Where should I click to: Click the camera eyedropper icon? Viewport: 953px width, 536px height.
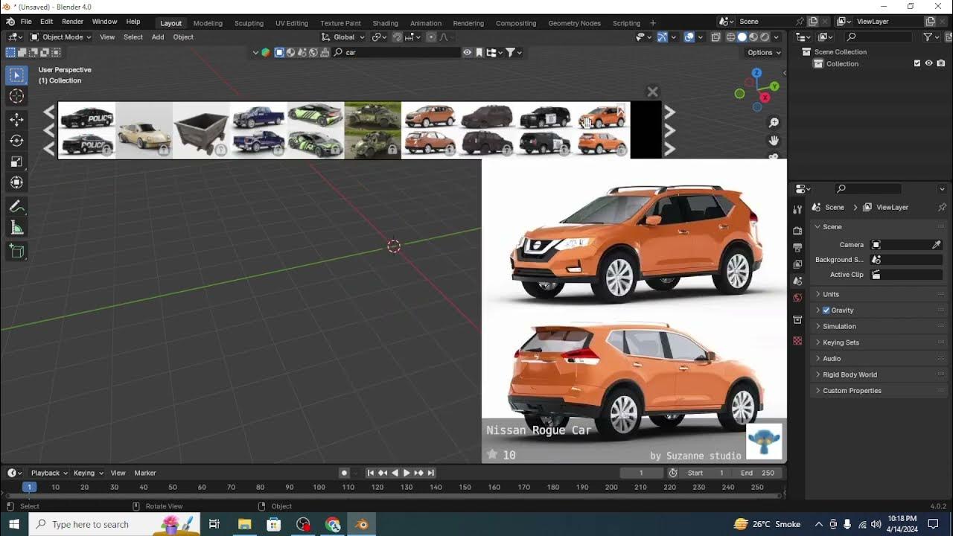[937, 245]
